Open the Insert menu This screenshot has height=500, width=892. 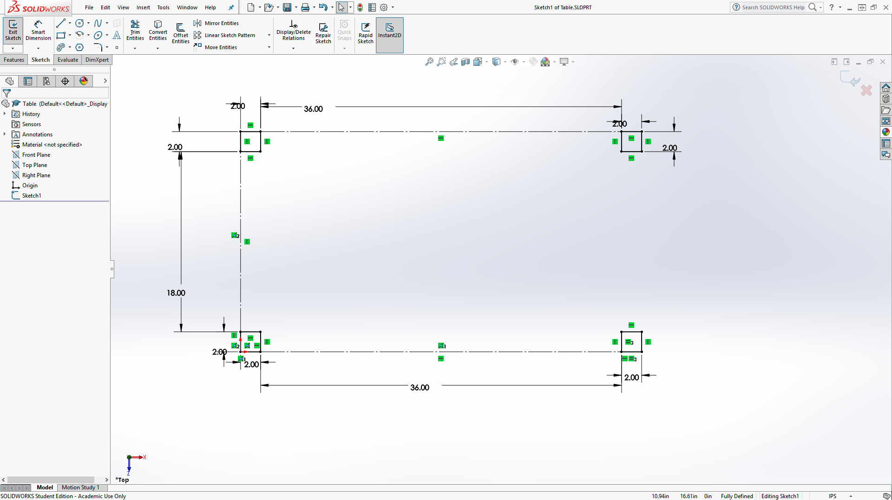143,7
